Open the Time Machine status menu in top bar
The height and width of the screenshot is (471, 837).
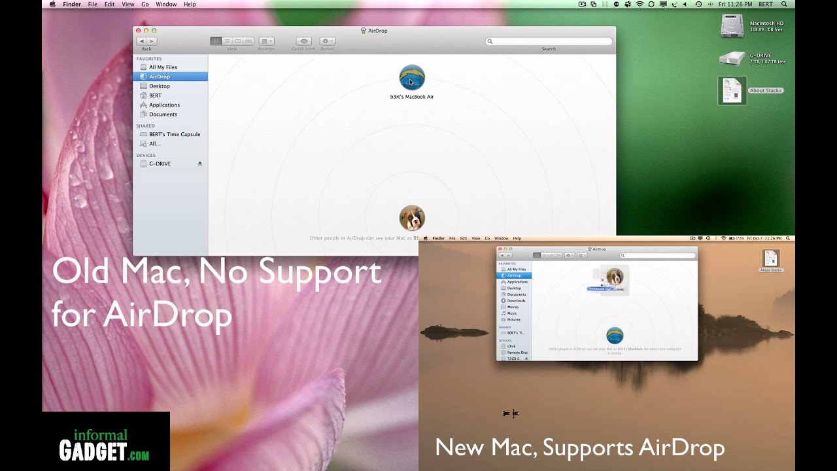tap(698, 4)
